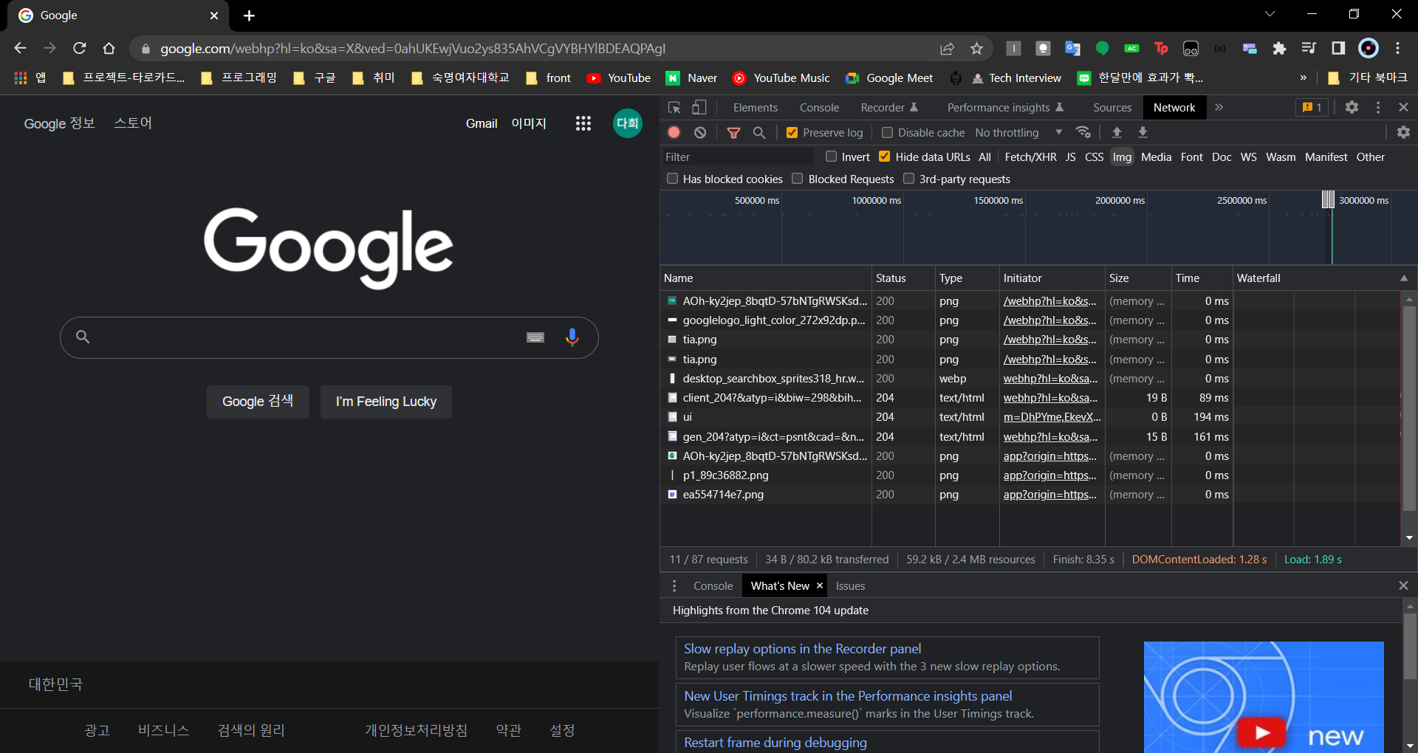Check Blocked Requests checkbox
Screen dimensions: 1418x753
pos(797,179)
